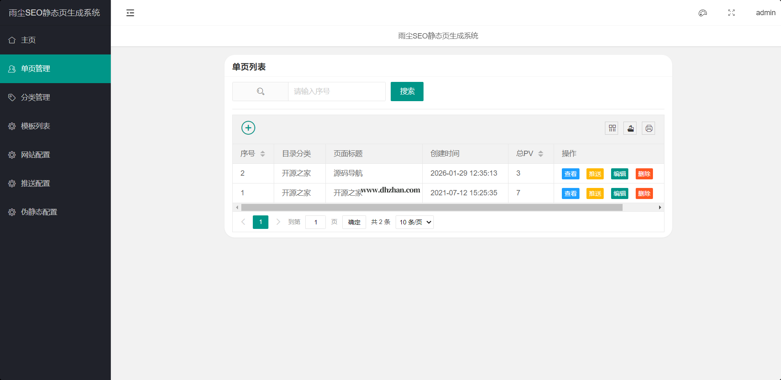Click 编辑 for the row with 序号 1
The height and width of the screenshot is (380, 781).
(x=619, y=194)
